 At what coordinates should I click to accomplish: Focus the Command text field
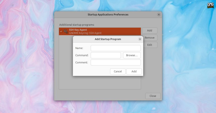point(106,55)
